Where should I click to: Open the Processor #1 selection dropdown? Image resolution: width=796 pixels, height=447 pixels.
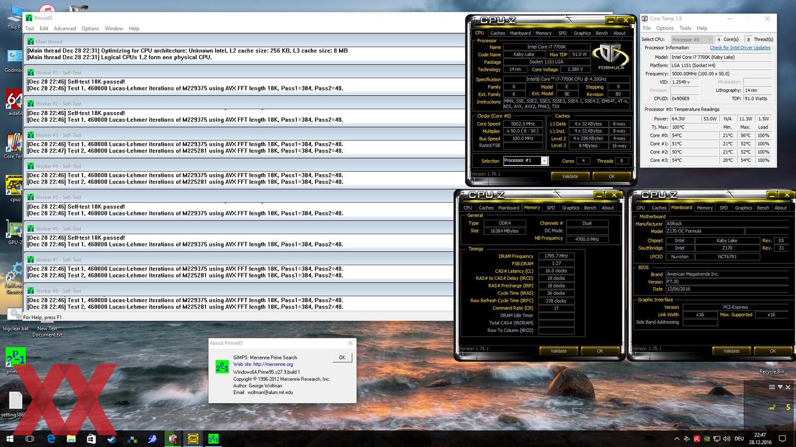526,161
